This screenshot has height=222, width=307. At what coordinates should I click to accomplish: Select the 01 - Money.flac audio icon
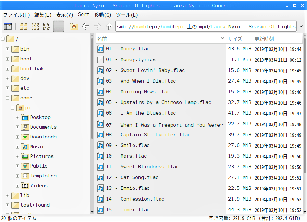pos(101,49)
